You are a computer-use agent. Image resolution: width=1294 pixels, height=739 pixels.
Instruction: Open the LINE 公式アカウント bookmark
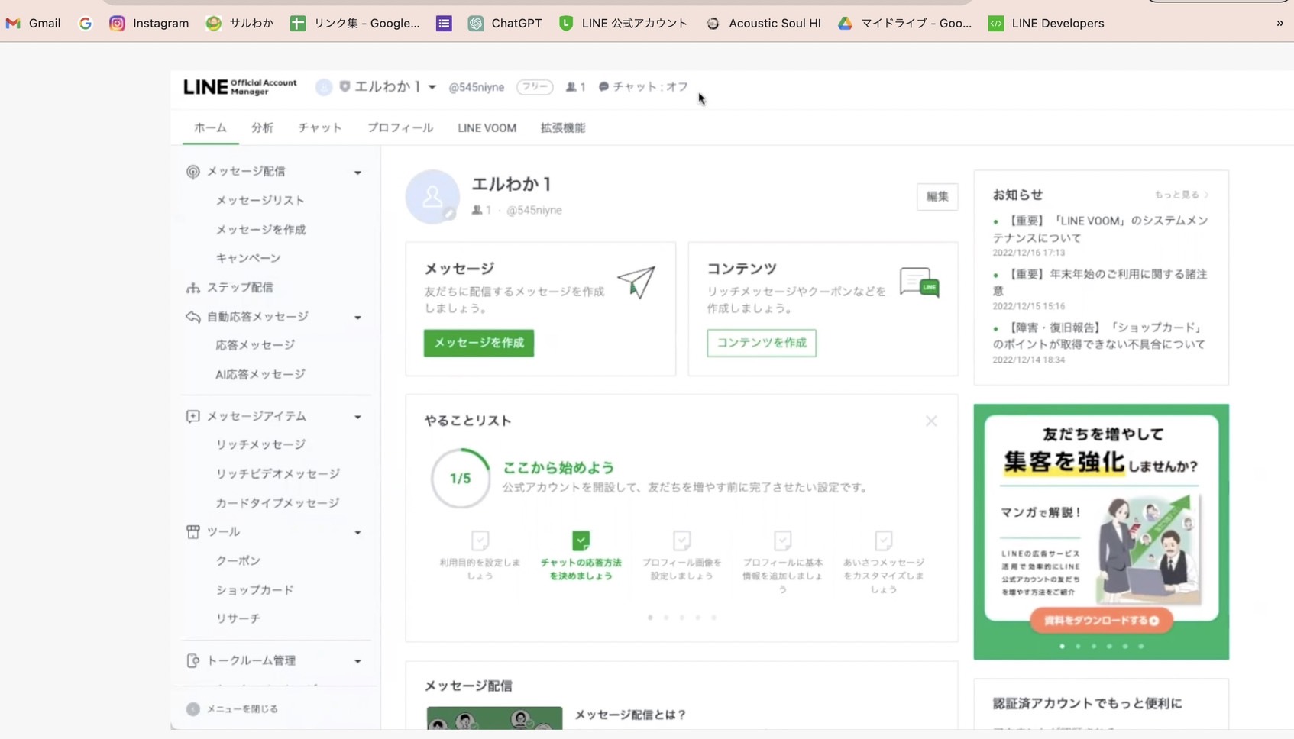(623, 23)
